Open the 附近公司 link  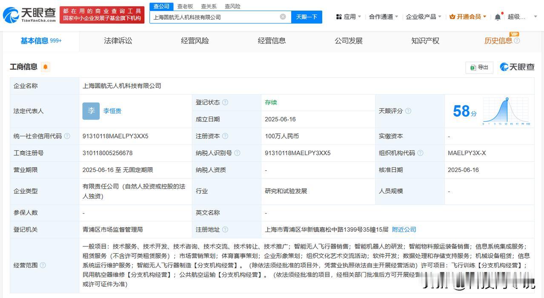(404, 229)
